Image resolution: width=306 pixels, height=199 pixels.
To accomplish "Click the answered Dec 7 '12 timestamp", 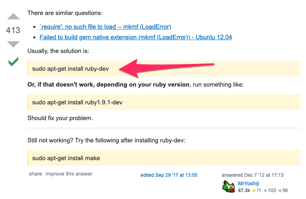I will [x=252, y=175].
